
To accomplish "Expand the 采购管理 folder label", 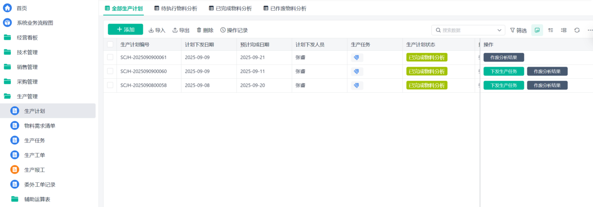I will [27, 82].
